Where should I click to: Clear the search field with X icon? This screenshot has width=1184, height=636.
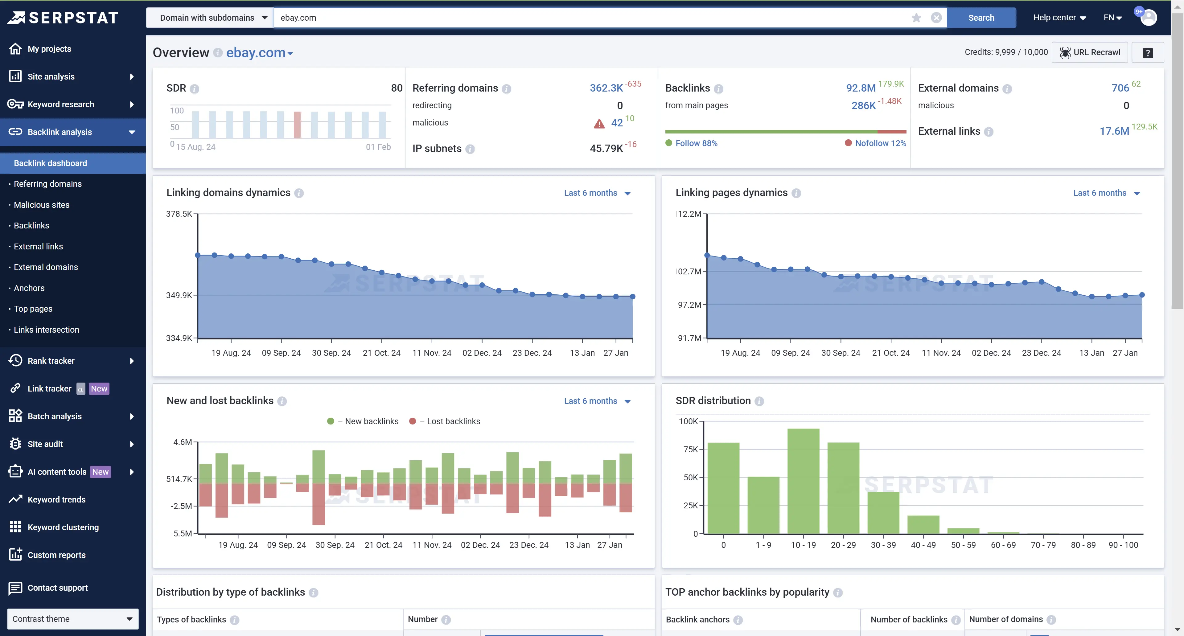click(x=936, y=18)
